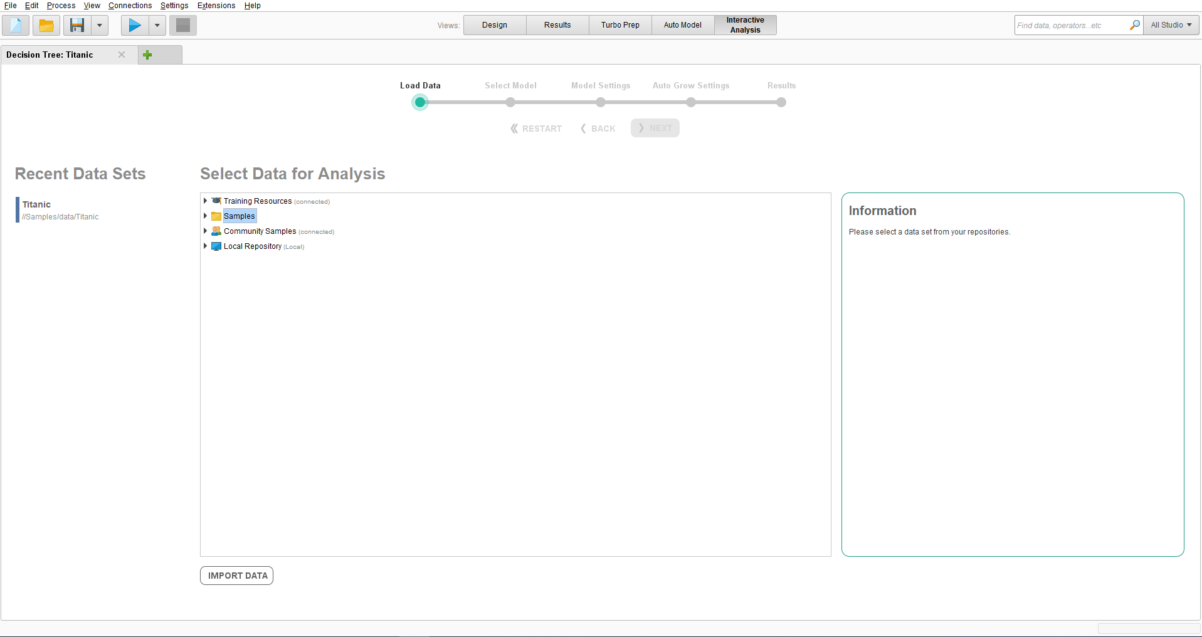Expand the Samples repository folder

tap(205, 216)
